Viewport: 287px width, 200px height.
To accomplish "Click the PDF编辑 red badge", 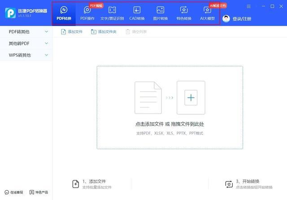I will coord(96,6).
